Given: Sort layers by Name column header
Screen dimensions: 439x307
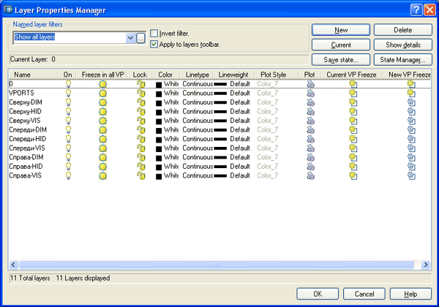Looking at the screenshot, I should point(23,75).
